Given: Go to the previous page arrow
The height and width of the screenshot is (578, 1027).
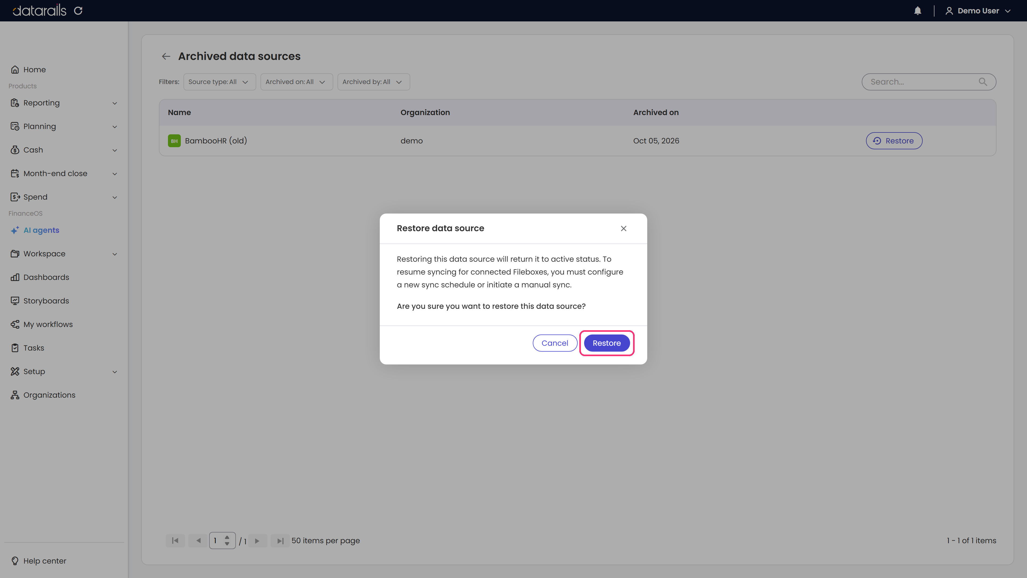Looking at the screenshot, I should (x=198, y=541).
